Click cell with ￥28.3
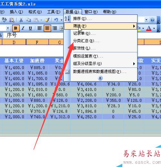Viewport: 161px width, 167px height. point(113,106)
